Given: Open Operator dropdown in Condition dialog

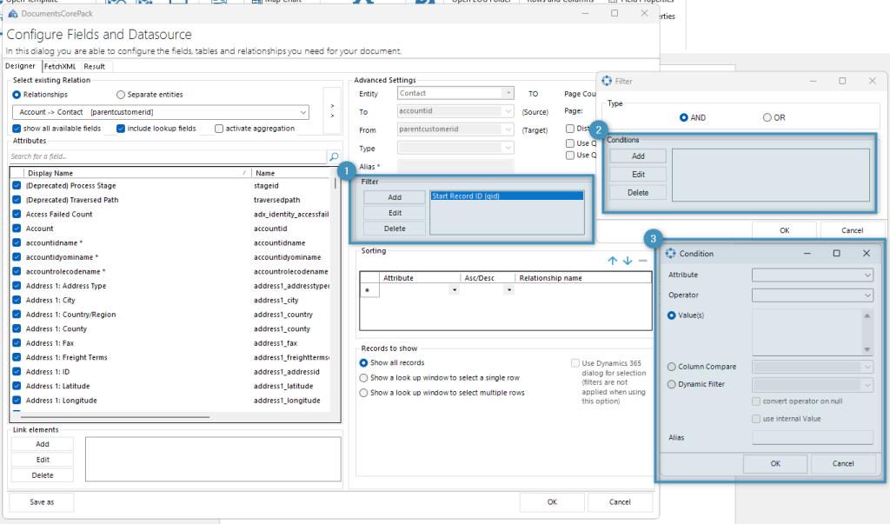Looking at the screenshot, I should [813, 295].
